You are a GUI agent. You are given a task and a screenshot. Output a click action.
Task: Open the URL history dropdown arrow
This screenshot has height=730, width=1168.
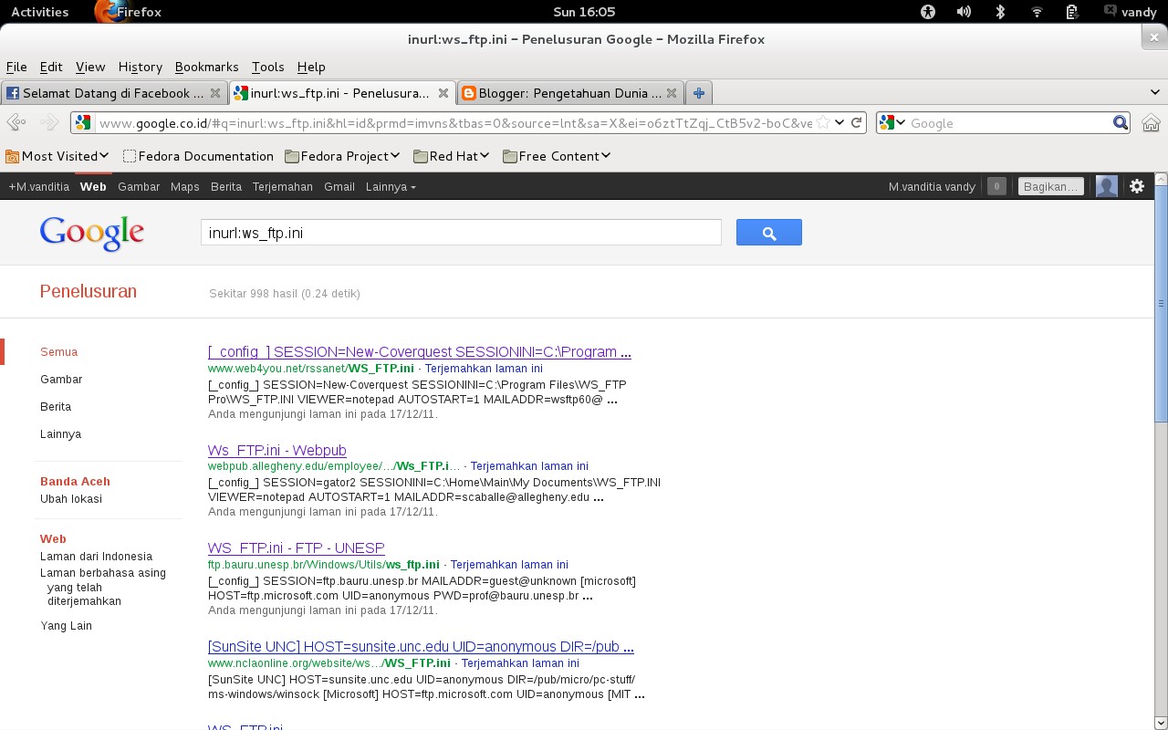pos(839,122)
